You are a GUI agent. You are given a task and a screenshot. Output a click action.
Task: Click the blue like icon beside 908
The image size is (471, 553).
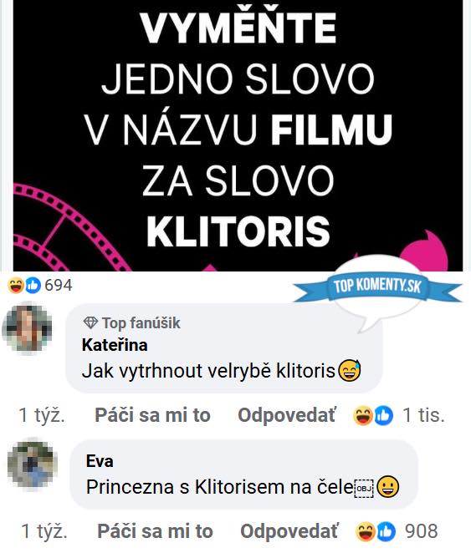tap(386, 531)
